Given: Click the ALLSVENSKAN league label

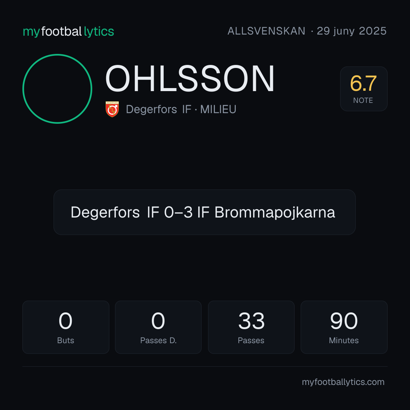Looking at the screenshot, I should 266,31.
